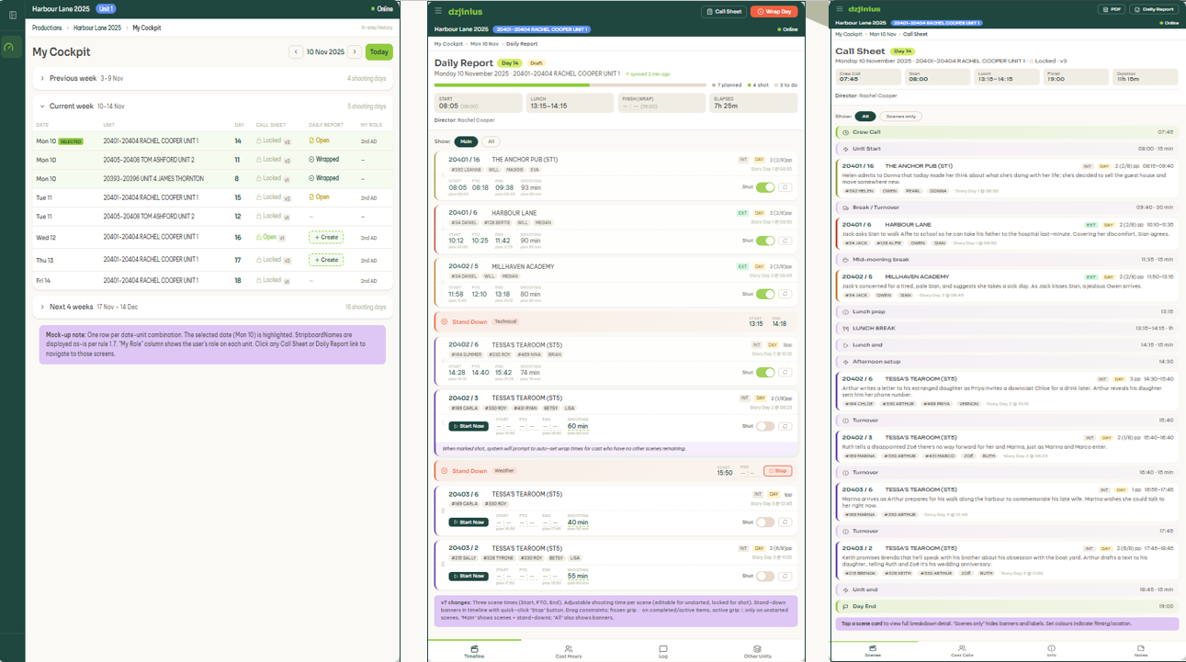1186x662 pixels.
Task: Open the Other Units tab
Action: click(x=757, y=652)
